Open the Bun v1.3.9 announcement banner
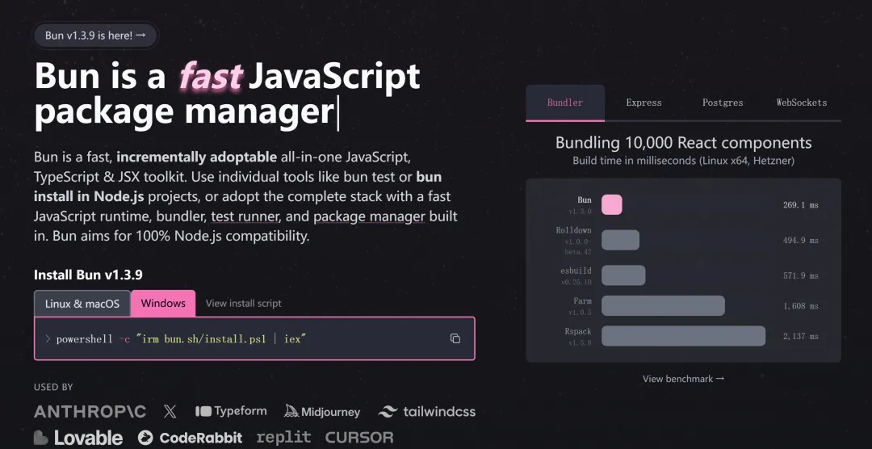 click(x=95, y=36)
